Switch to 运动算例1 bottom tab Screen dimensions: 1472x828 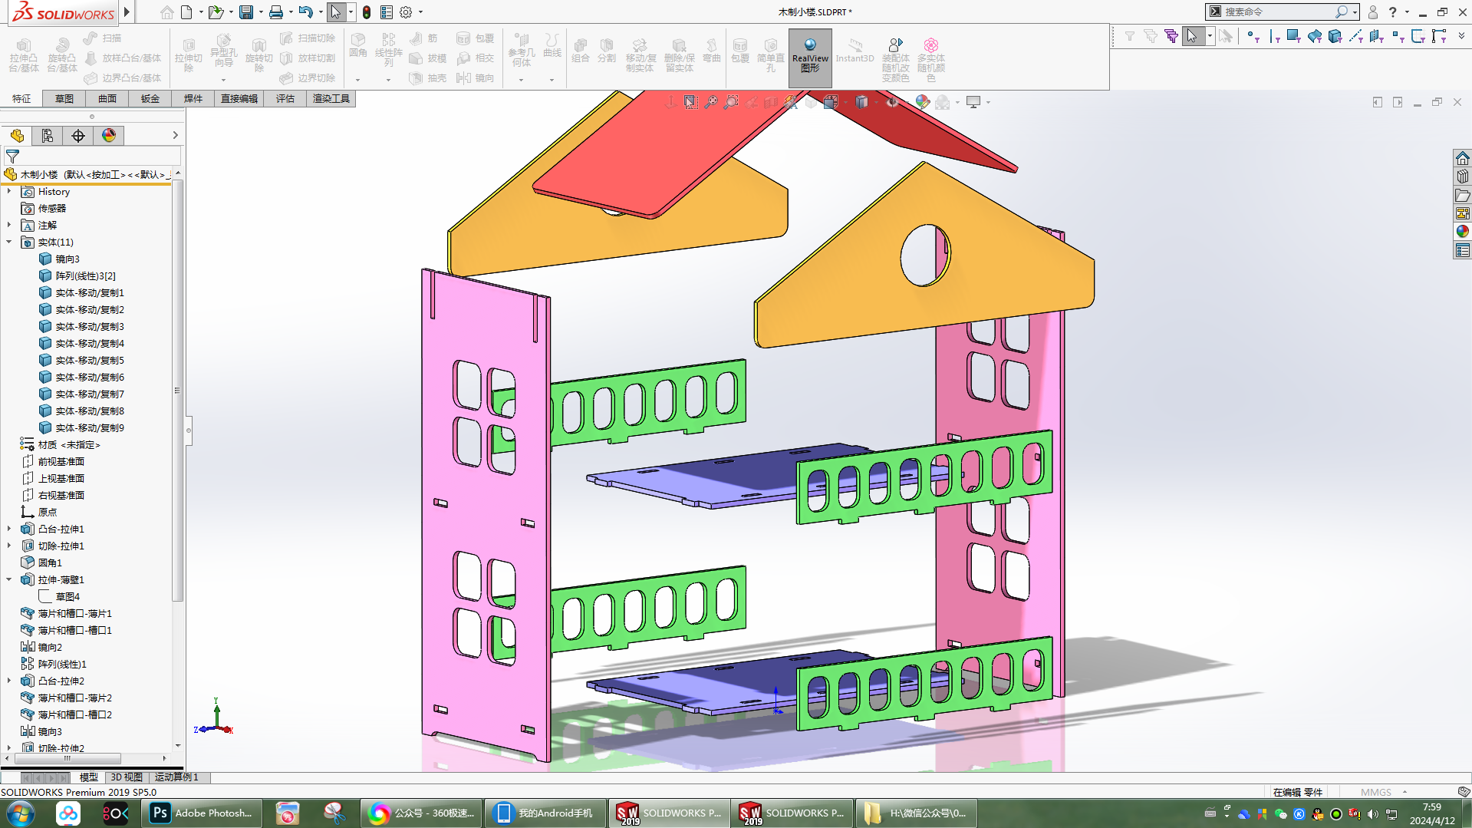pos(176,777)
